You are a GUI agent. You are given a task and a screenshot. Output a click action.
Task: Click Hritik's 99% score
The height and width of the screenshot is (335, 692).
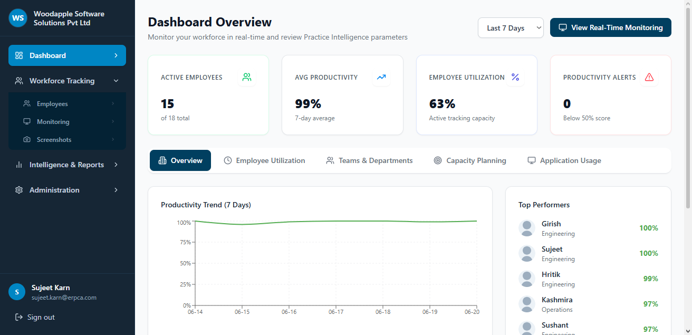651,279
